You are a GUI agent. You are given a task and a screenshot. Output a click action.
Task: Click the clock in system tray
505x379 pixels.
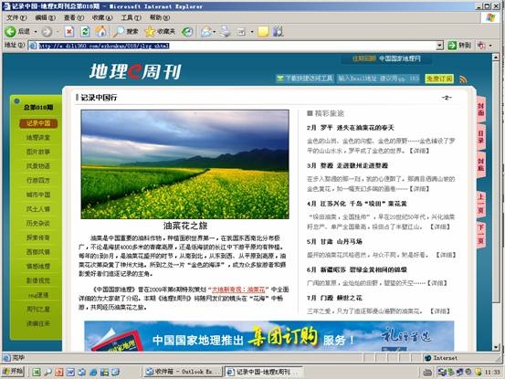click(492, 373)
